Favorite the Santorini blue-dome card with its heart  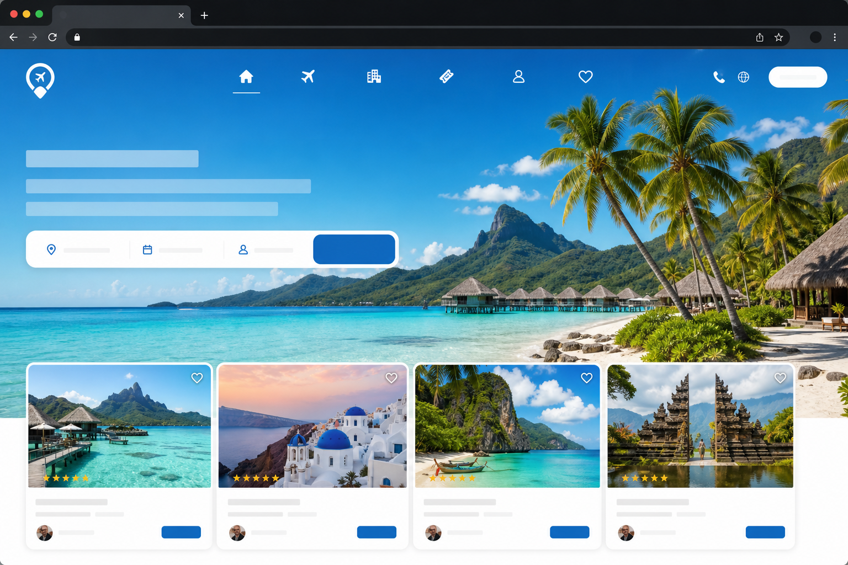click(x=391, y=378)
